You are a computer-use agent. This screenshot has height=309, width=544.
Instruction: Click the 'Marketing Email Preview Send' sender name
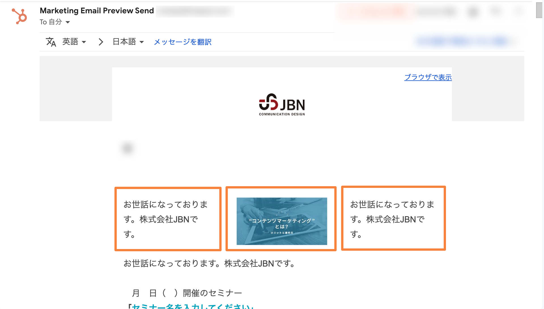pos(97,11)
